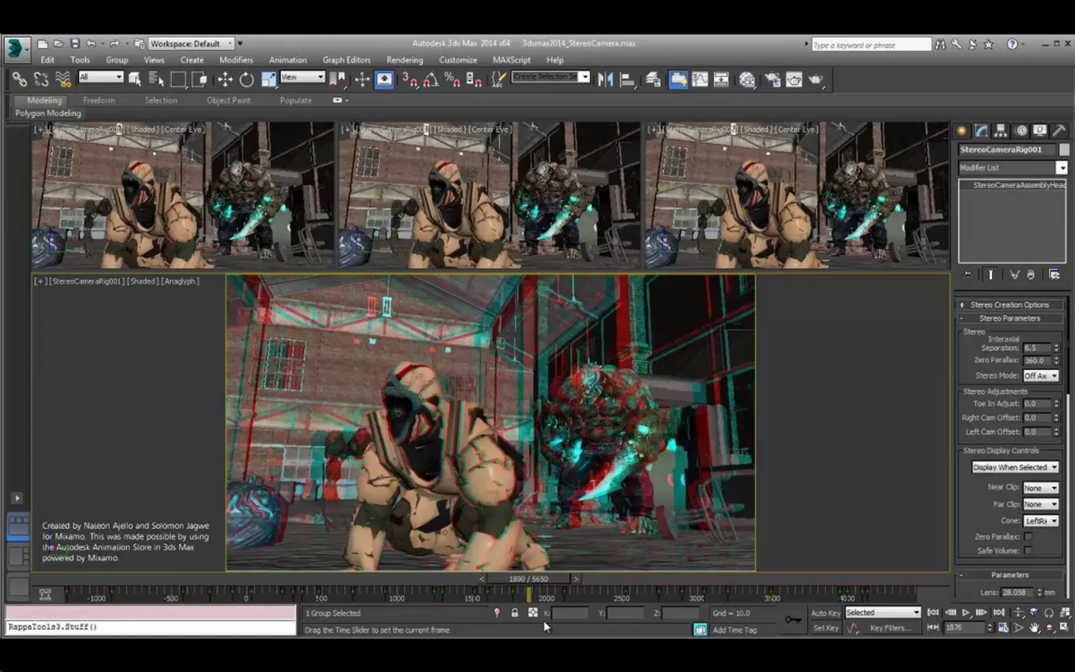Screen dimensions: 1075x672
Task: Open the MAXScript menu
Action: (511, 60)
